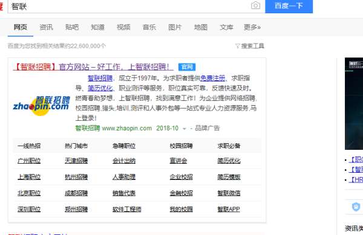This screenshot has width=363, height=235.
Task: Open the 天津招聘 link
Action: coord(76,161)
